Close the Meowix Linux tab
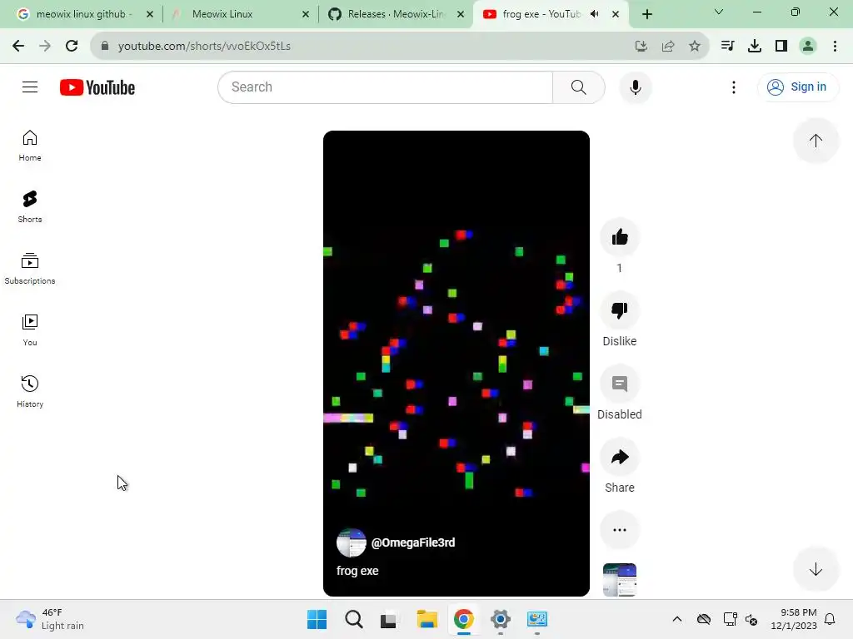This screenshot has width=853, height=639. coord(306,14)
